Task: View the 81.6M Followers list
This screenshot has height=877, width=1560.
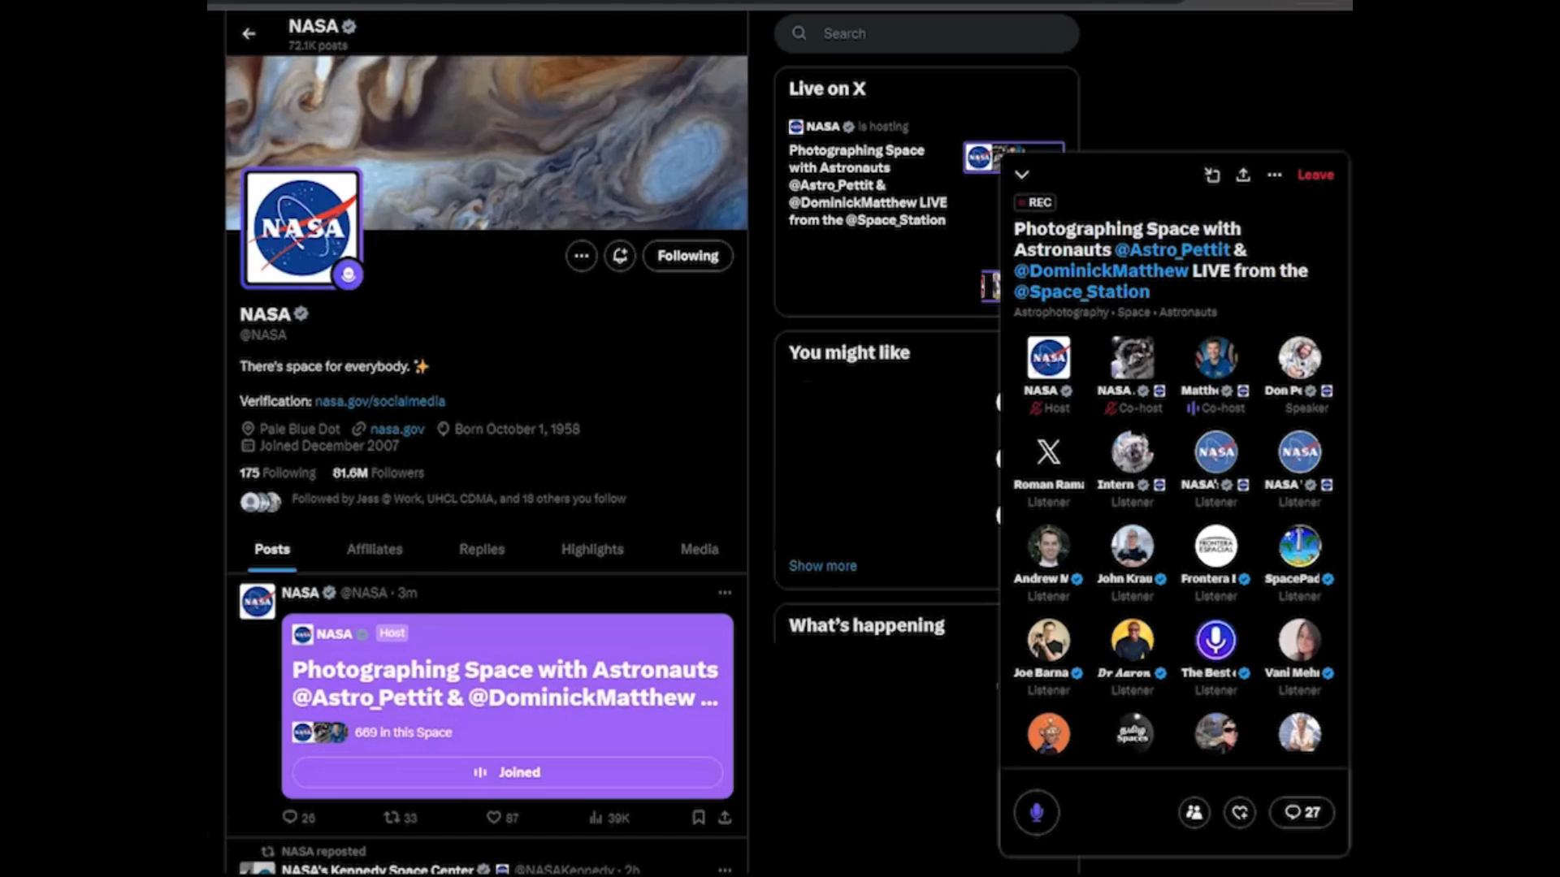Action: coord(378,473)
